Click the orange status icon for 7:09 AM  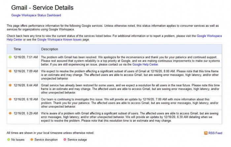click(10, 71)
